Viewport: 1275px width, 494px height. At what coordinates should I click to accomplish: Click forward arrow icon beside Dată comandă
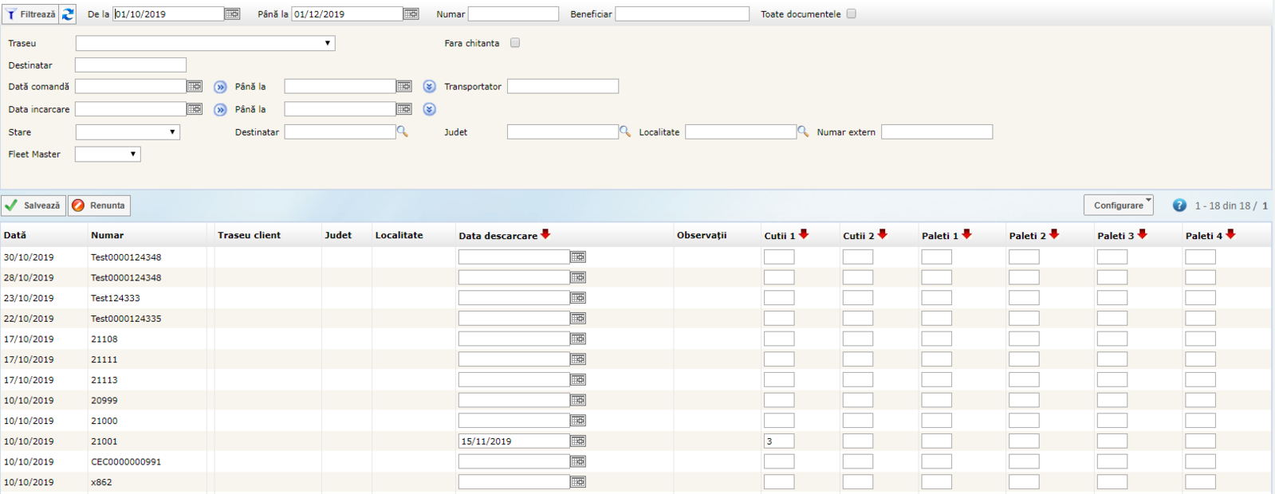tap(220, 87)
